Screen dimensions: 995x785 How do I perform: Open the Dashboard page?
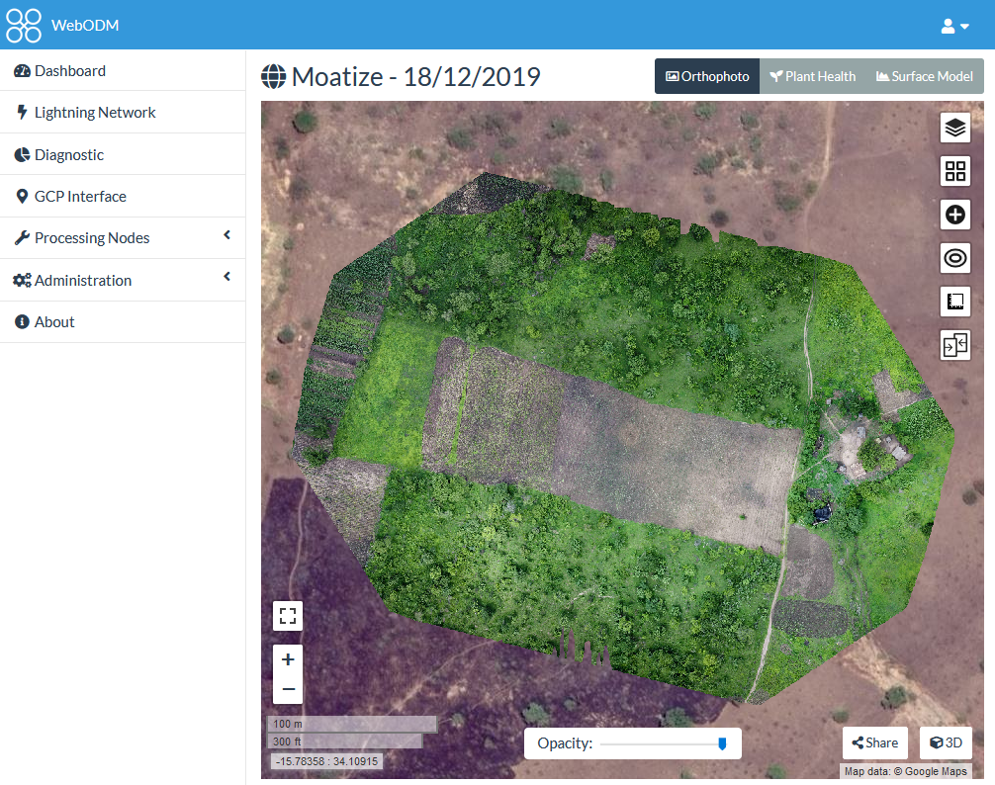[x=69, y=71]
